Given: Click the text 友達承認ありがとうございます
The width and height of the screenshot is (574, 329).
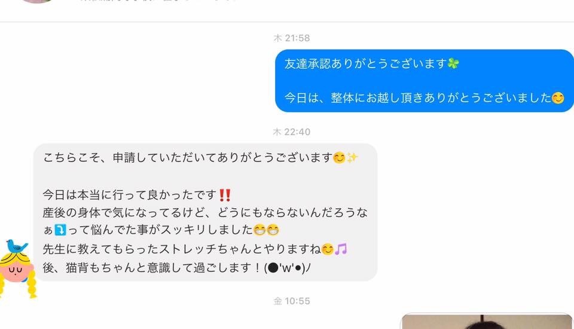Looking at the screenshot, I should [366, 64].
